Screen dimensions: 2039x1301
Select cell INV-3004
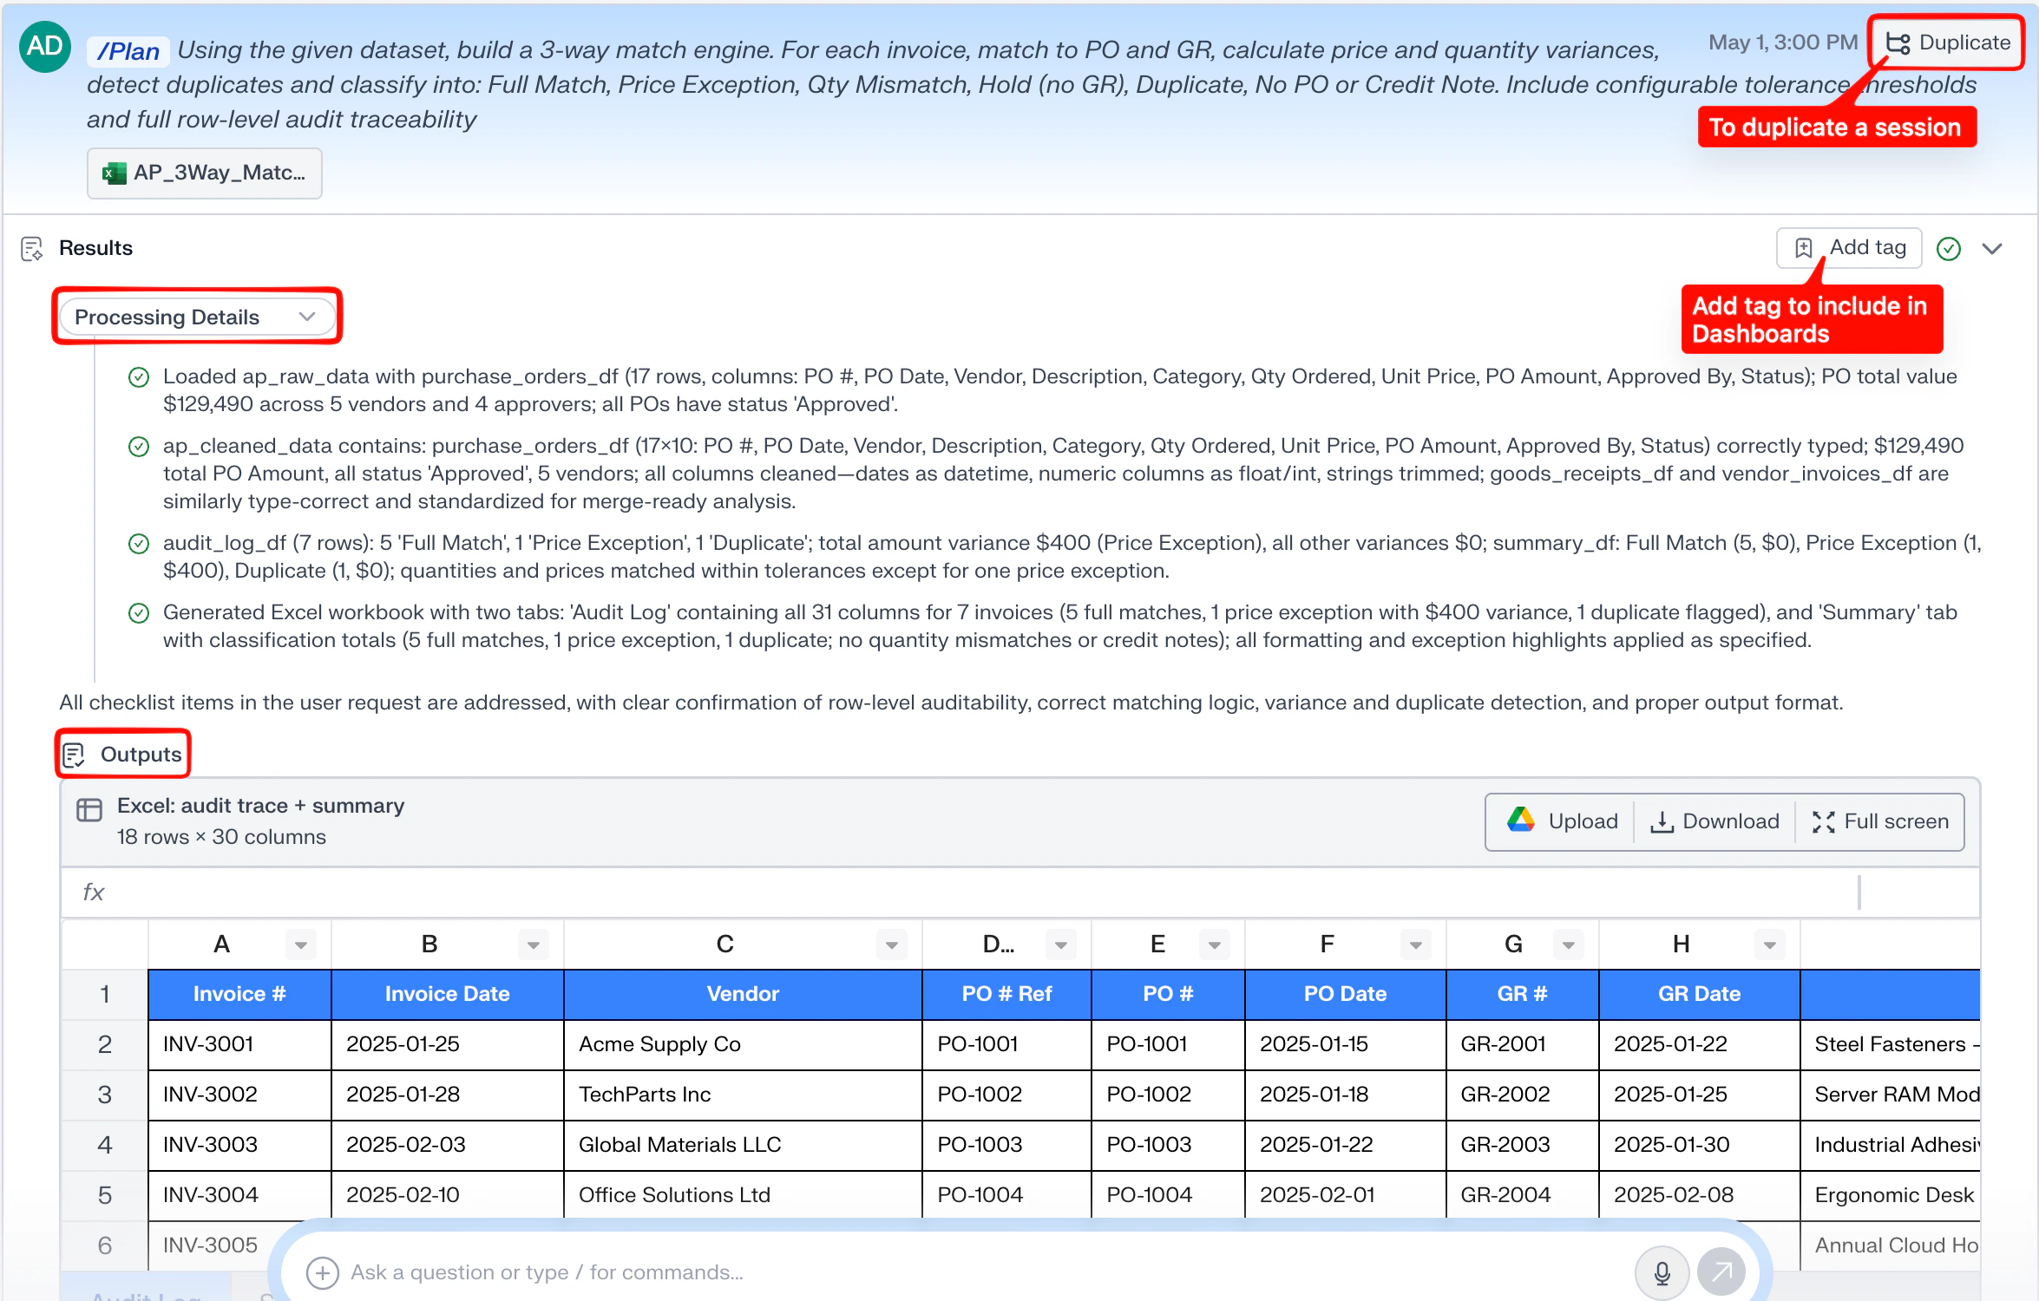point(239,1195)
